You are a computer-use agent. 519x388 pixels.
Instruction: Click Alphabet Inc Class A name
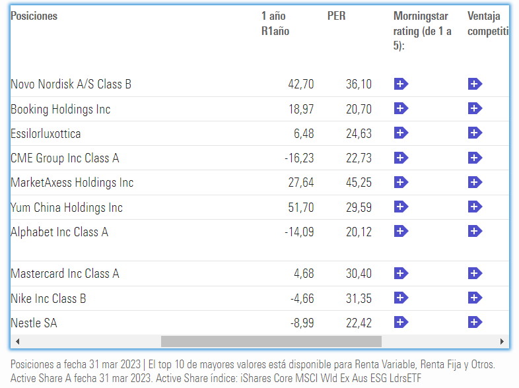pyautogui.click(x=59, y=232)
